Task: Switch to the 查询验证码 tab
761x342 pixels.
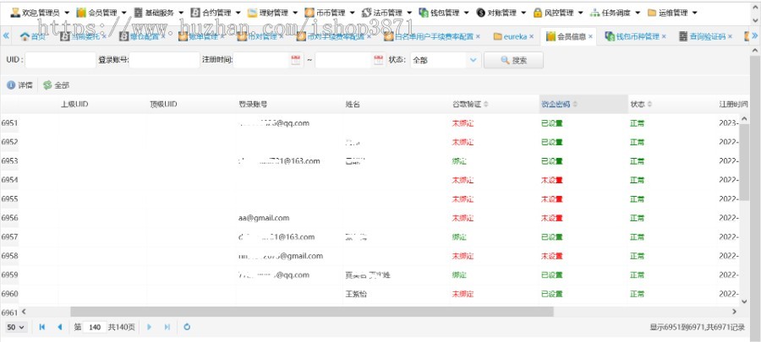Action: point(704,36)
